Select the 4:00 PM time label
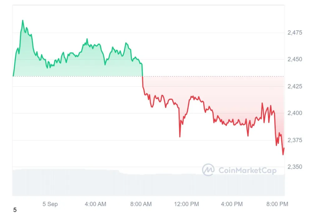Screen dimensions: 319x213 232,204
